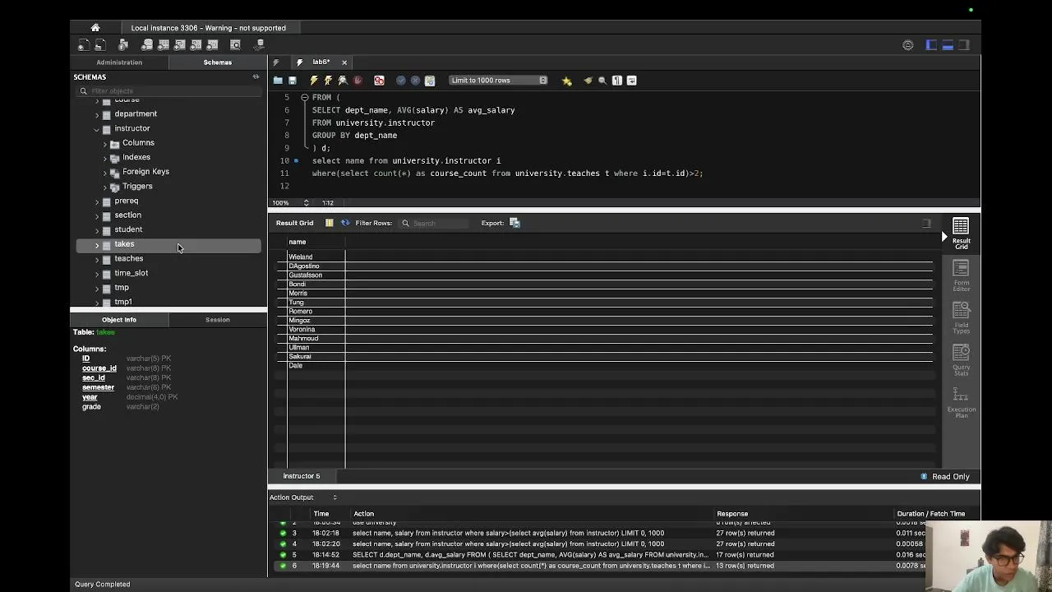Rollback transaction with the X circle icon
The height and width of the screenshot is (592, 1052).
coord(415,81)
